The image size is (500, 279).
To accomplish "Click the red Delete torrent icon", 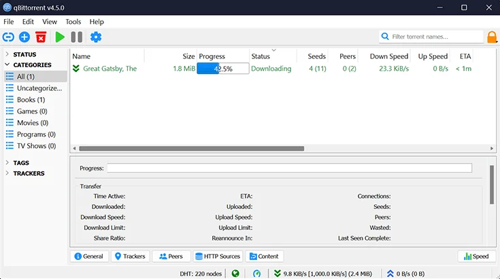I will pos(41,37).
